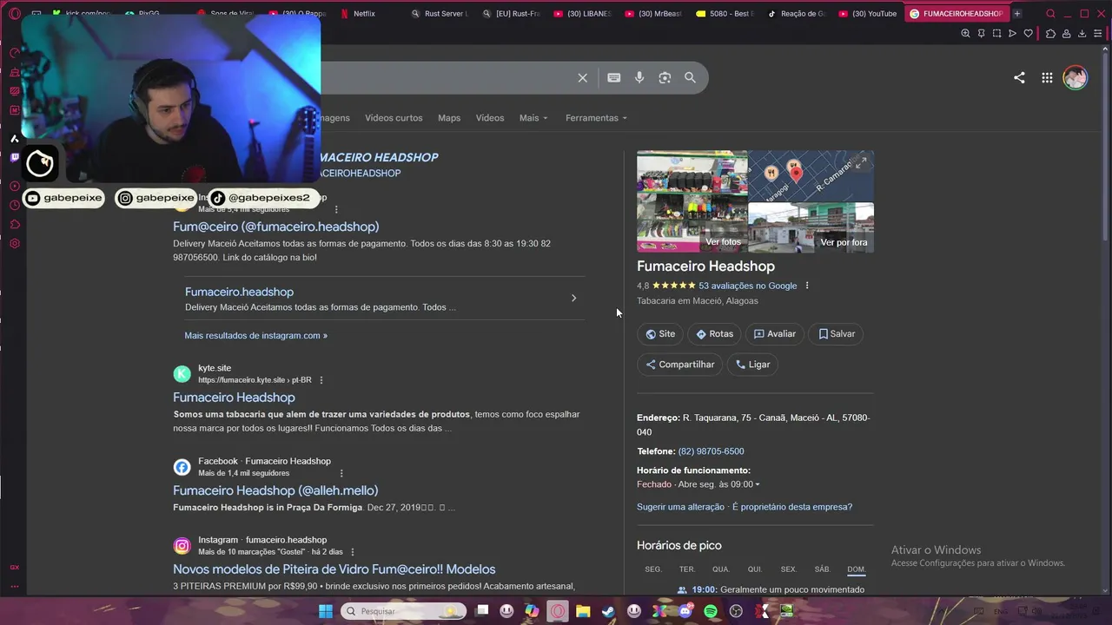The image size is (1112, 625).
Task: Click Sugerir uma alteração link
Action: tap(680, 507)
